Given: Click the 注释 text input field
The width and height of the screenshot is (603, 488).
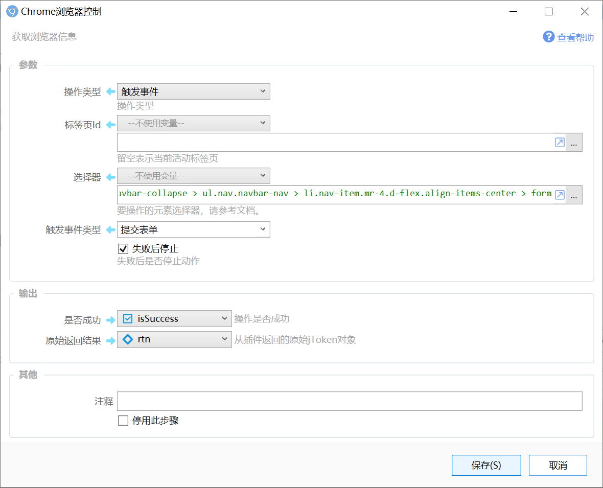Looking at the screenshot, I should [350, 401].
